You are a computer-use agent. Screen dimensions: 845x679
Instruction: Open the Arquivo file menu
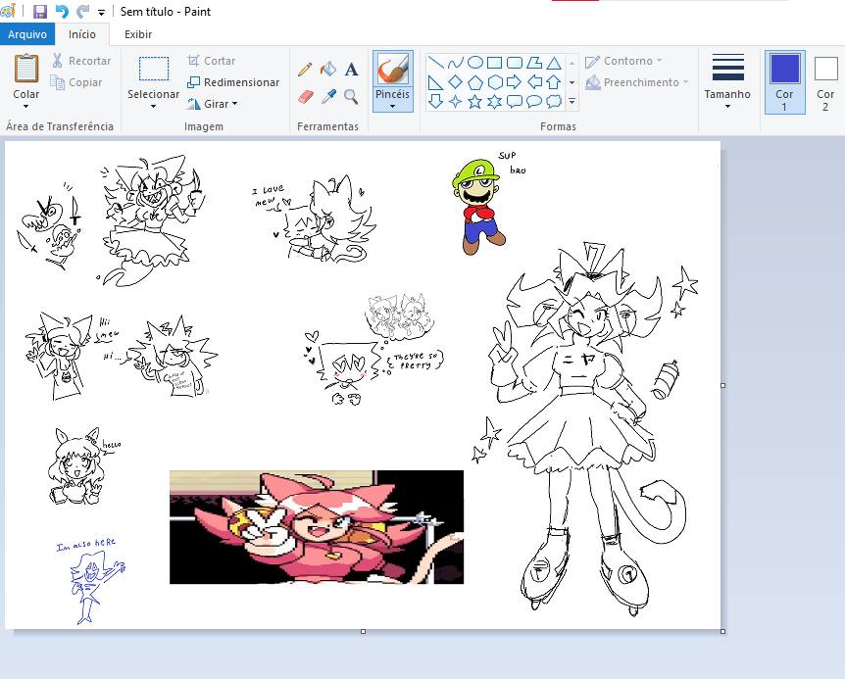[x=27, y=34]
